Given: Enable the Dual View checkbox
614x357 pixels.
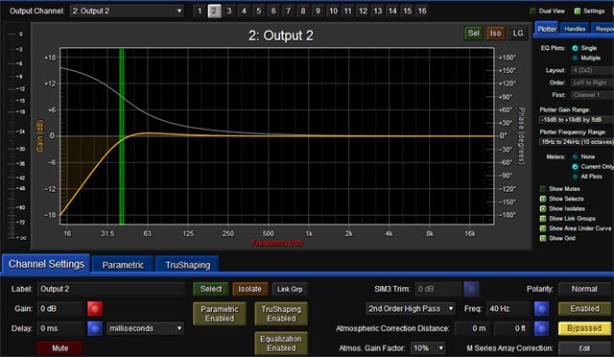Looking at the screenshot, I should [x=533, y=11].
